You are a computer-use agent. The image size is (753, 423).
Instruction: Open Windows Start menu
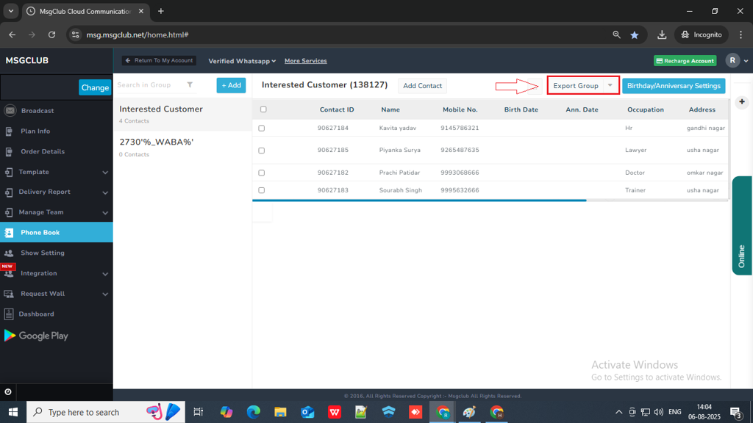coord(13,412)
